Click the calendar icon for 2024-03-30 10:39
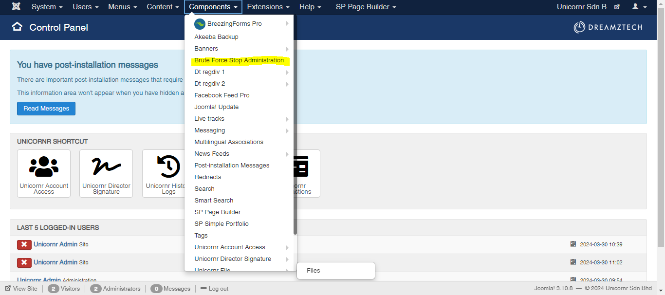Screen dimensions: 665x295 (573, 244)
